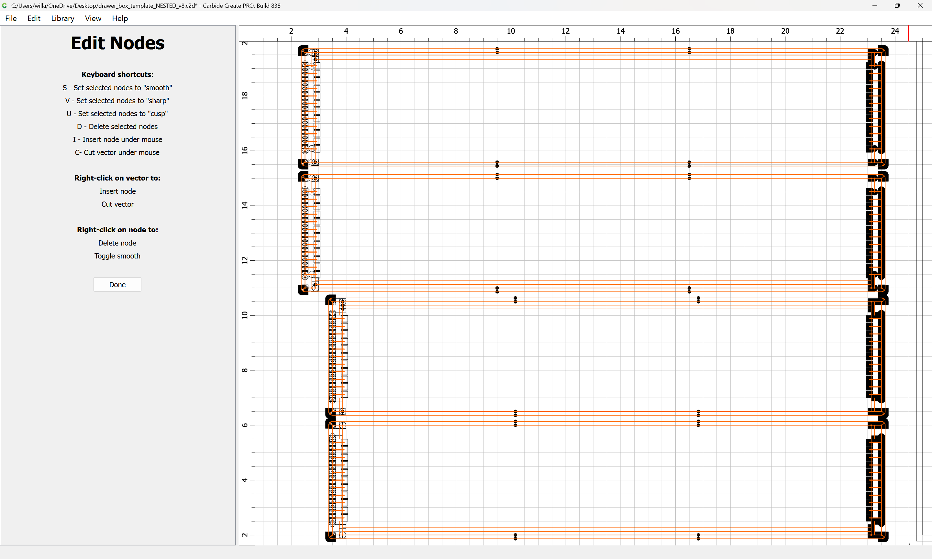Viewport: 932px width, 559px height.
Task: Click the Carbide Create app icon in title bar
Action: pyautogui.click(x=5, y=5)
